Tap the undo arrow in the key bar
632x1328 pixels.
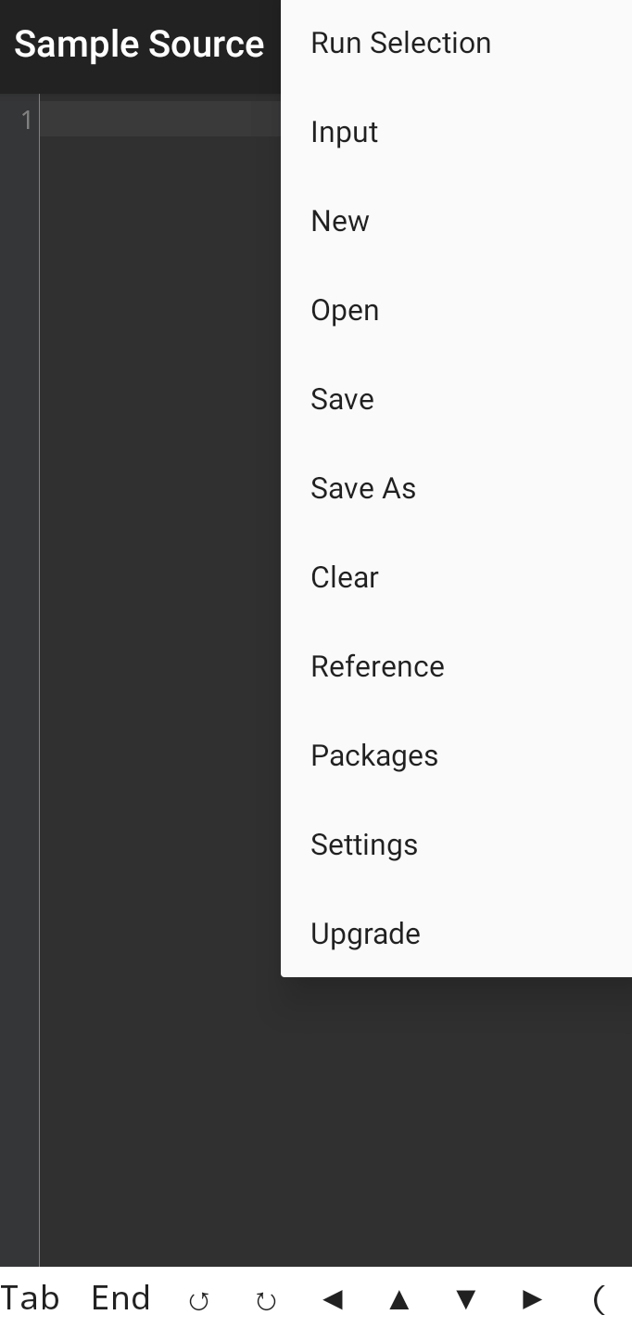pyautogui.click(x=198, y=1300)
